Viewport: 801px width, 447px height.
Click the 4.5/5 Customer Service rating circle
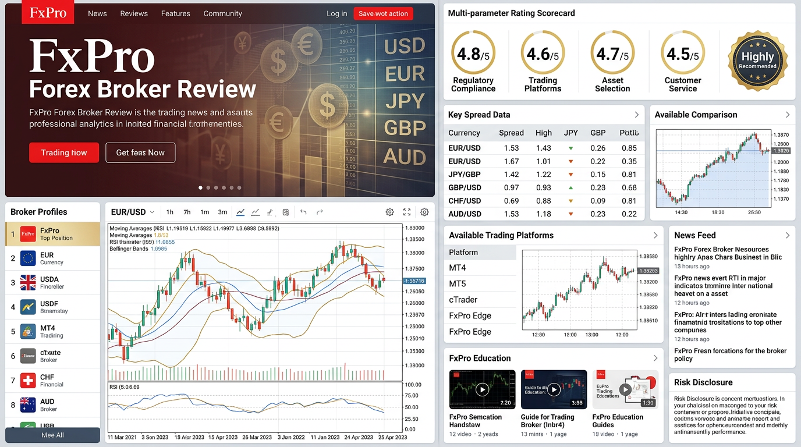click(x=683, y=54)
